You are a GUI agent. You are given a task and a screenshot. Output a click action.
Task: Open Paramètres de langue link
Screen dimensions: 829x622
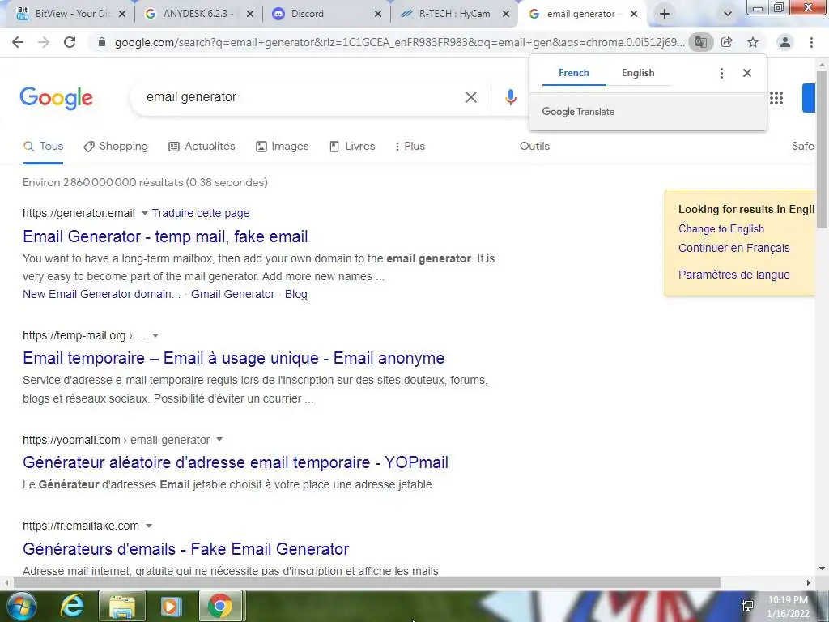[733, 275]
